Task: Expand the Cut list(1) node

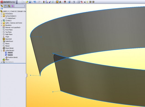Action: coord(1,21)
